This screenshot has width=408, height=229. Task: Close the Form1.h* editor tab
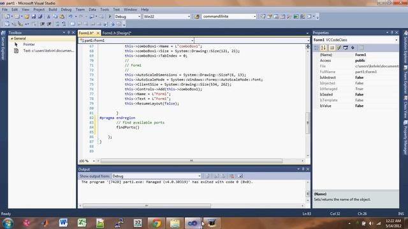click(x=98, y=33)
